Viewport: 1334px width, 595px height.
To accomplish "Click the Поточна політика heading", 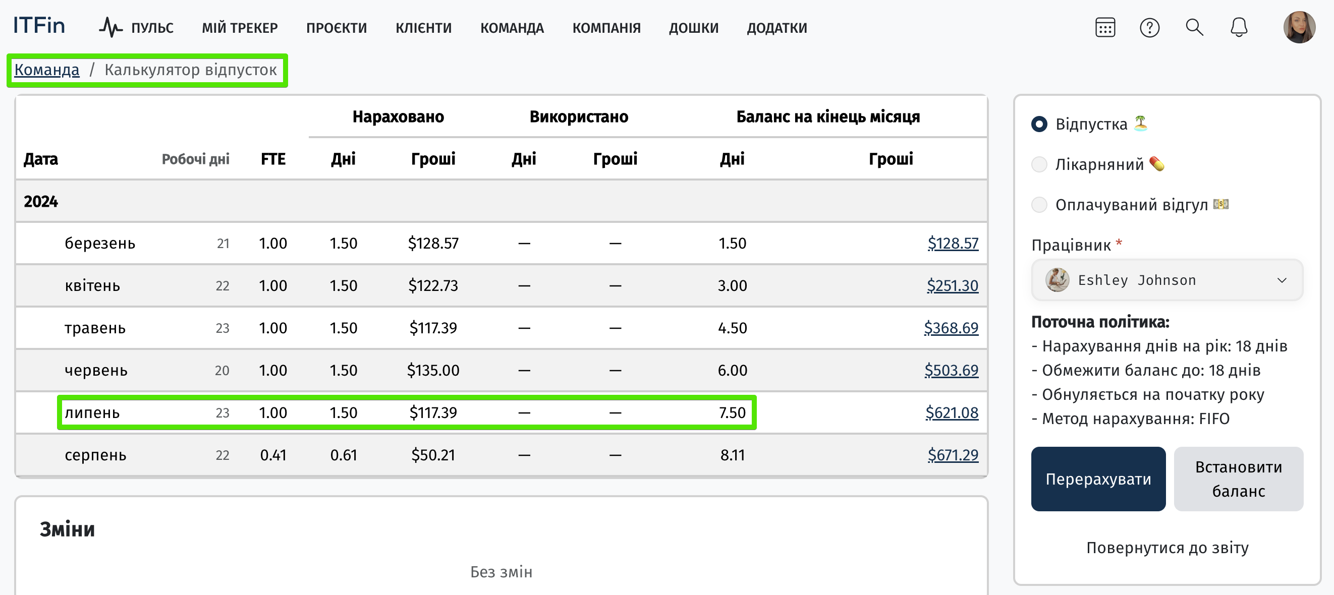I will (1100, 322).
